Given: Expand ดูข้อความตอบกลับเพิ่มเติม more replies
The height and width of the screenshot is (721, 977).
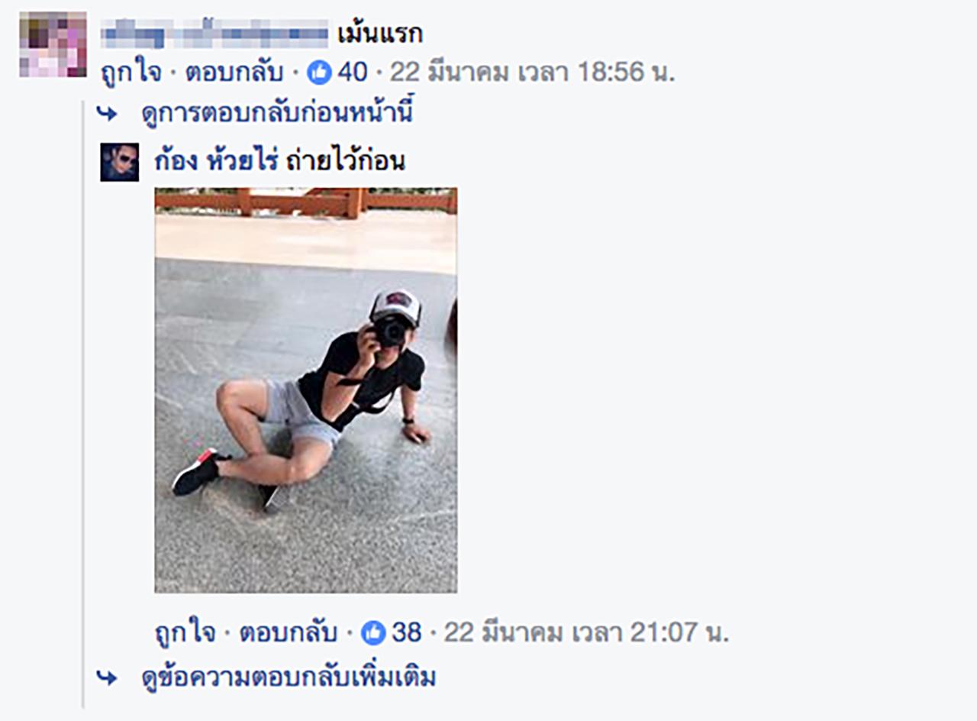Looking at the screenshot, I should 289,677.
